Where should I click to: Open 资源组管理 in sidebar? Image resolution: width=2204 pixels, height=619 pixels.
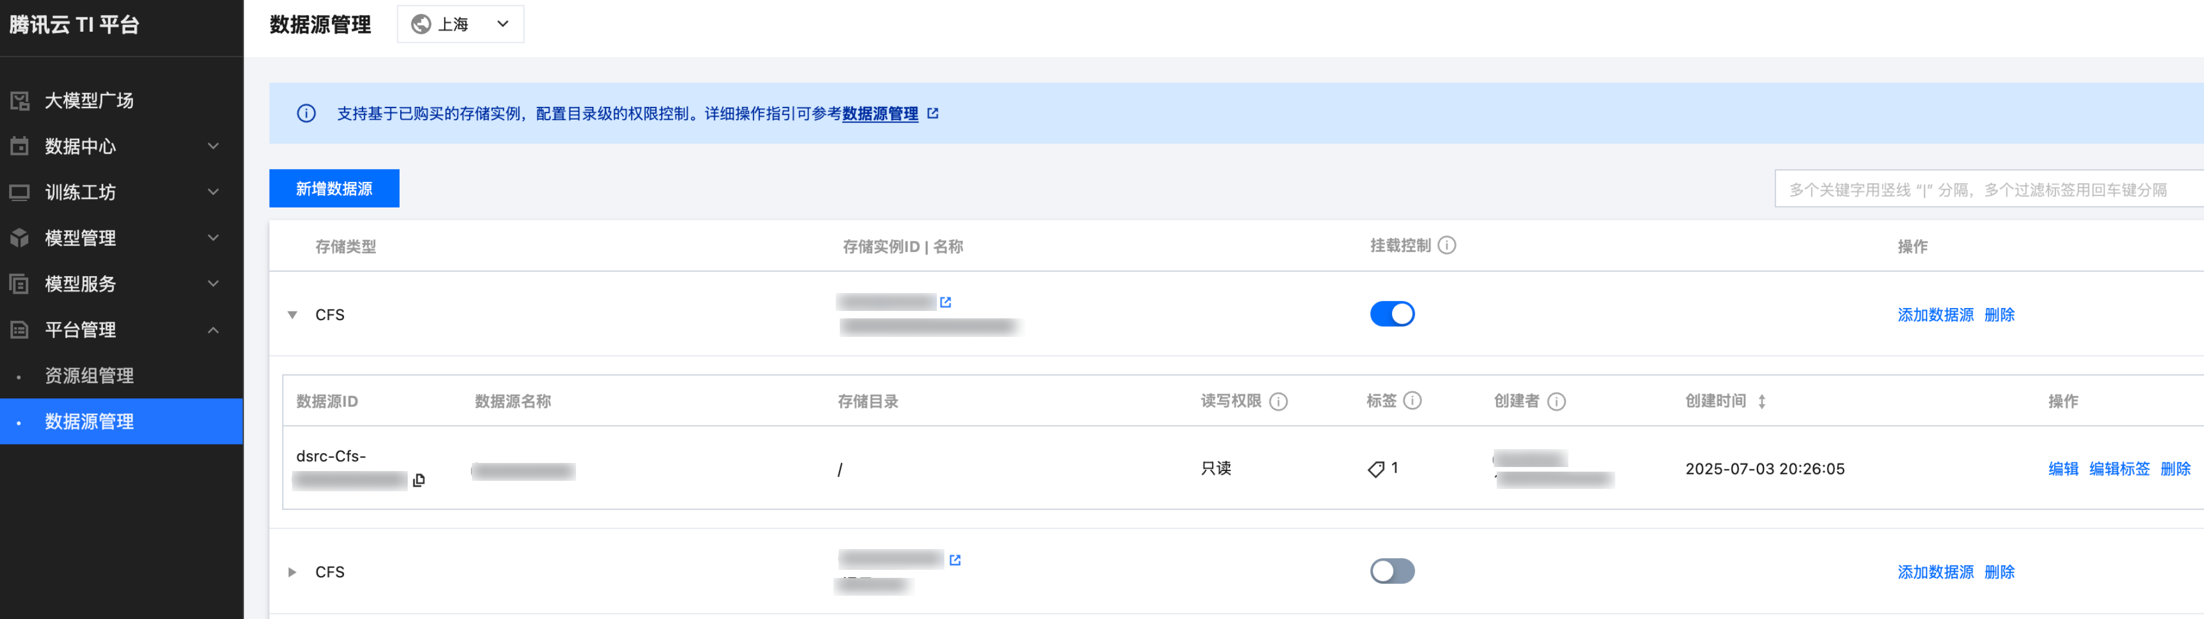pos(89,375)
